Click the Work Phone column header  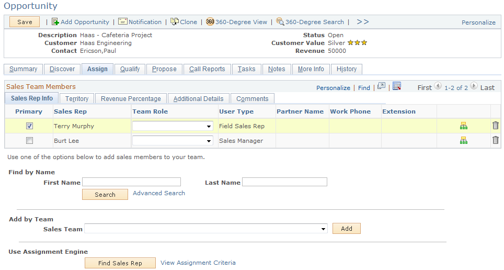tap(350, 111)
